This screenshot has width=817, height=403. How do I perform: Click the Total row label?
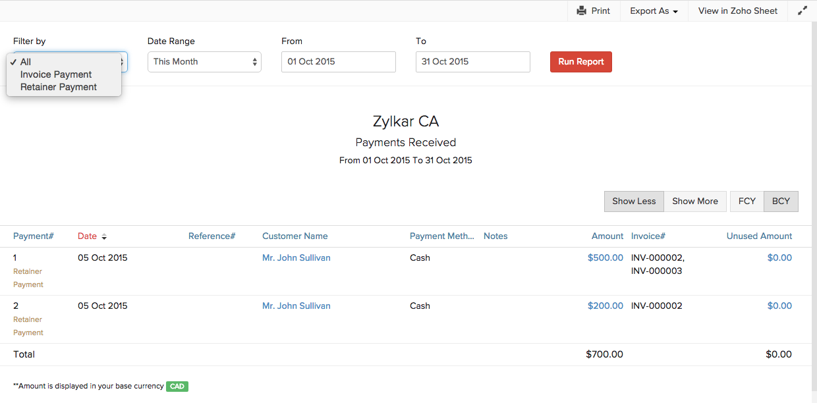click(x=24, y=355)
